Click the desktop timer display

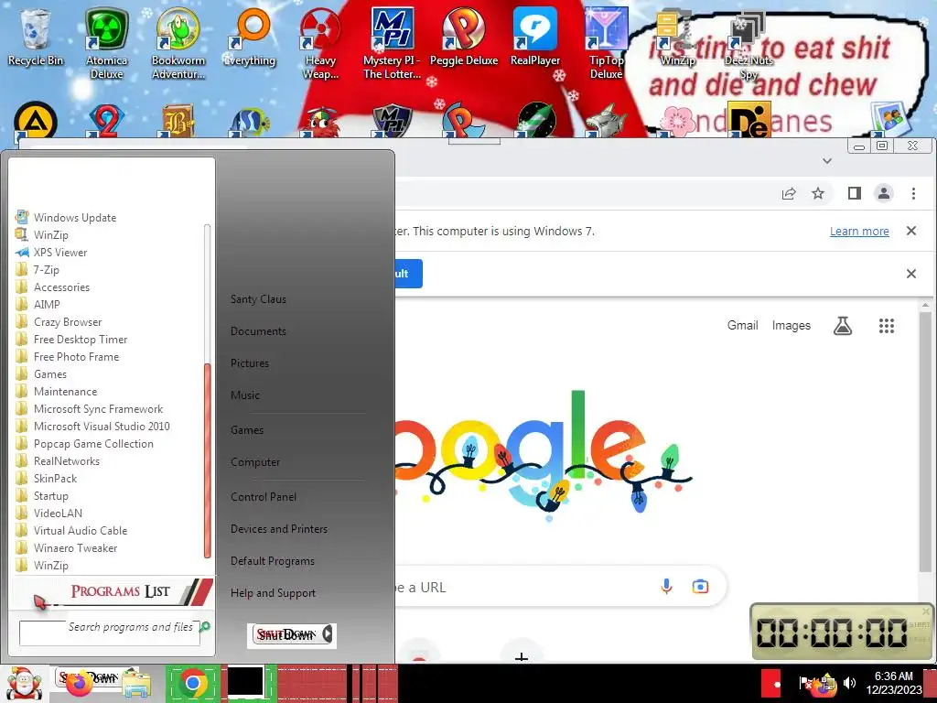pos(832,632)
